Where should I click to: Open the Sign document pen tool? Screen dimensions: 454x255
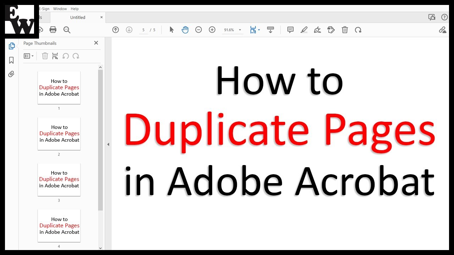[x=317, y=30]
